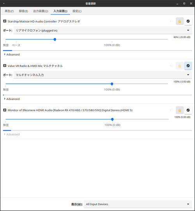
Task: Maximize the 音量調節 window
Action: tap(184, 4)
